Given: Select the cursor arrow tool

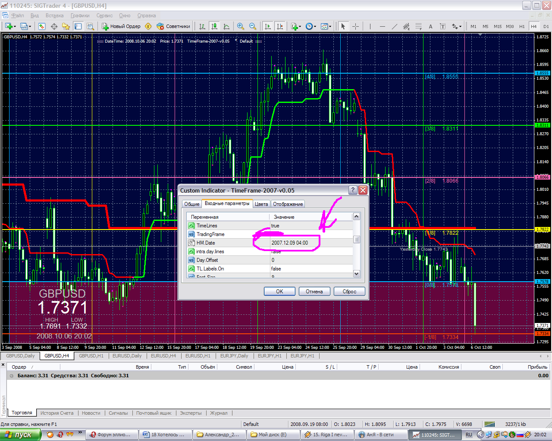Looking at the screenshot, I should (343, 26).
